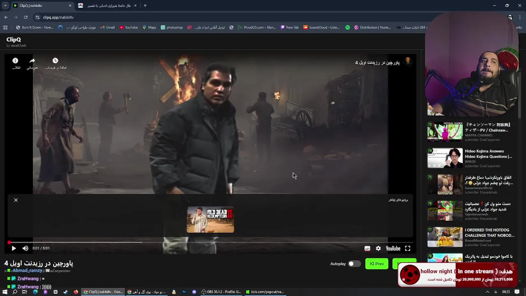Open Task View on the taskbar
526x296 pixels.
coord(25,292)
